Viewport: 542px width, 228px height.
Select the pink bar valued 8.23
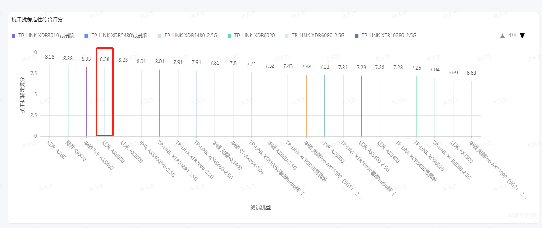123,102
